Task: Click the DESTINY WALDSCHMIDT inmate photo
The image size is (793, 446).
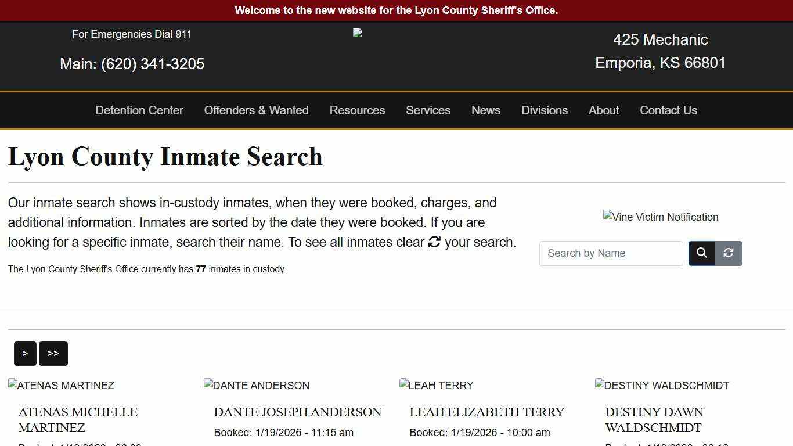Action: (662, 385)
